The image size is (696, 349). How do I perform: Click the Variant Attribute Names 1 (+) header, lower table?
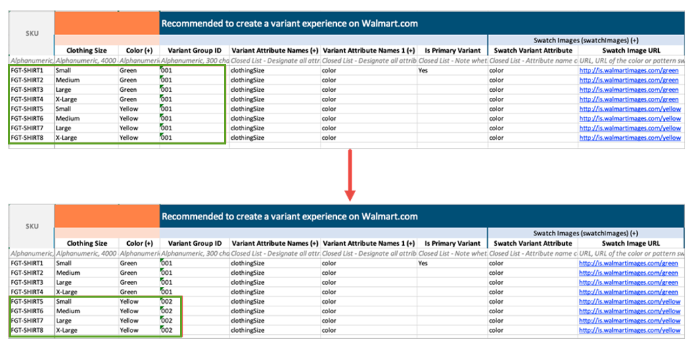click(369, 244)
